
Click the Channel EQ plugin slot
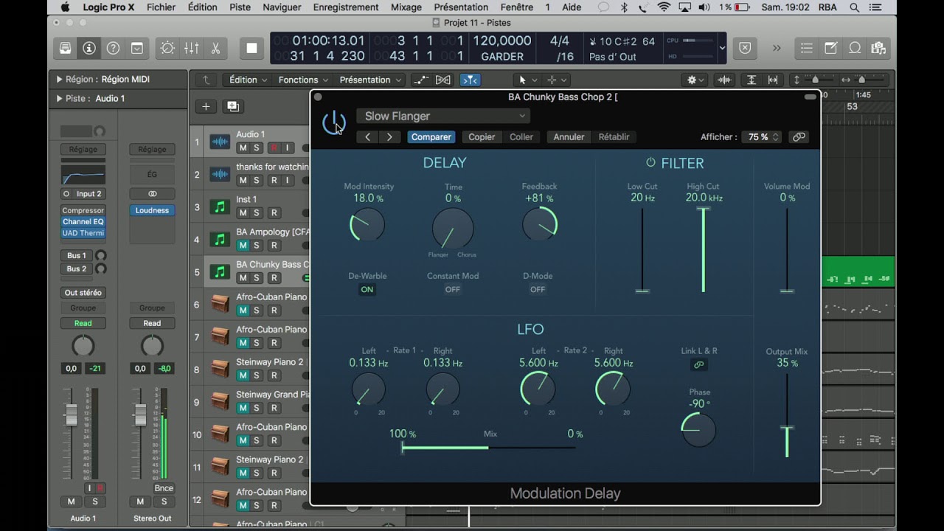point(83,221)
